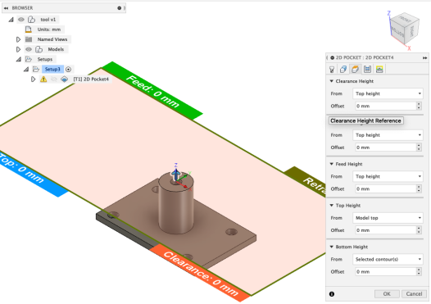Click the OK button

387,294
